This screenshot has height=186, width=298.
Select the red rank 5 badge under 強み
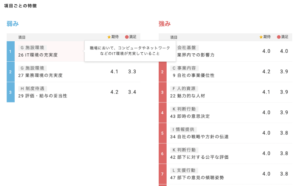pos(162,133)
